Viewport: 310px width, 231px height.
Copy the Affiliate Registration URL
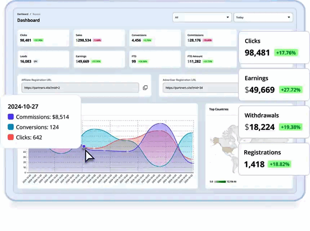click(145, 88)
